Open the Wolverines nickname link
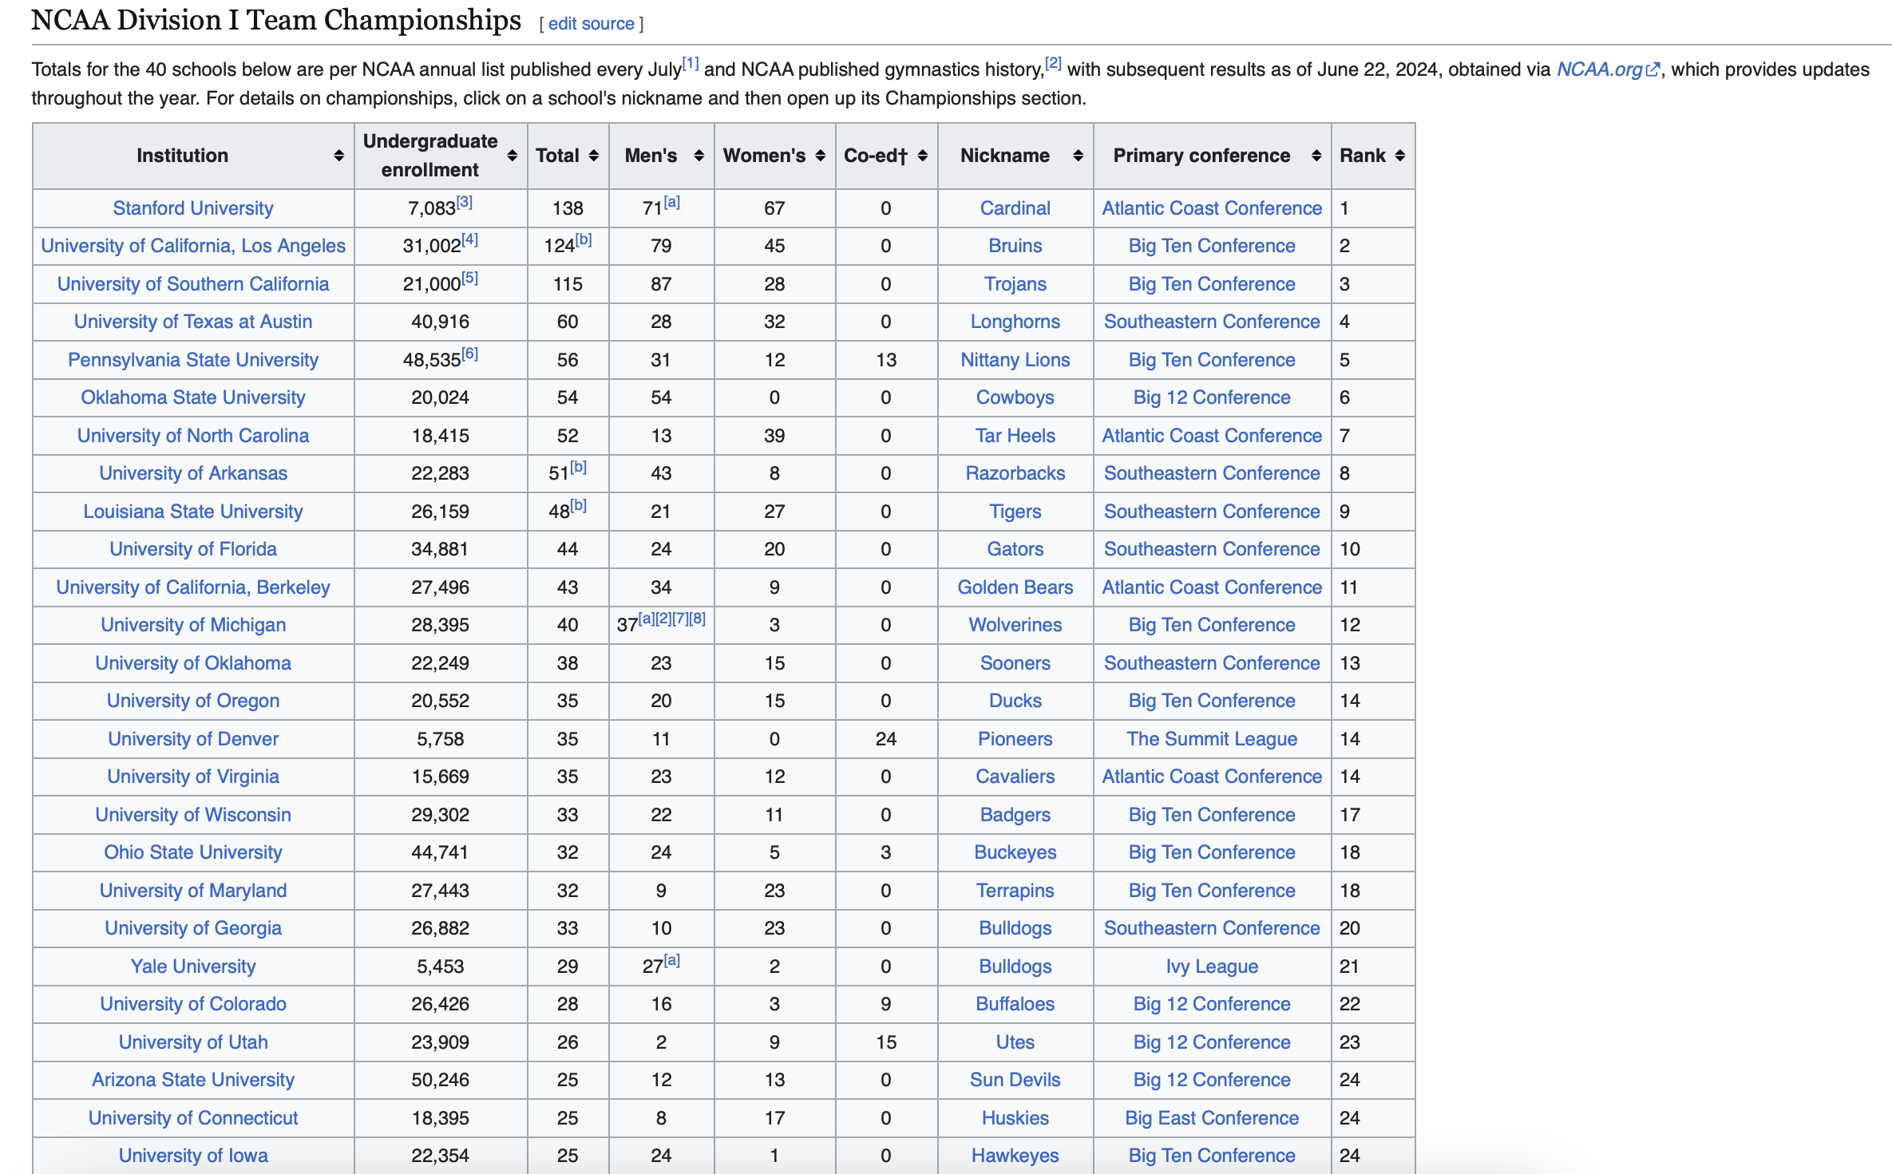1892x1174 pixels. pyautogui.click(x=1015, y=625)
